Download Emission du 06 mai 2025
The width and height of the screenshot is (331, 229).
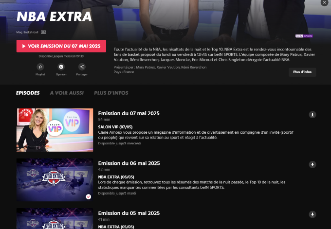pyautogui.click(x=313, y=164)
